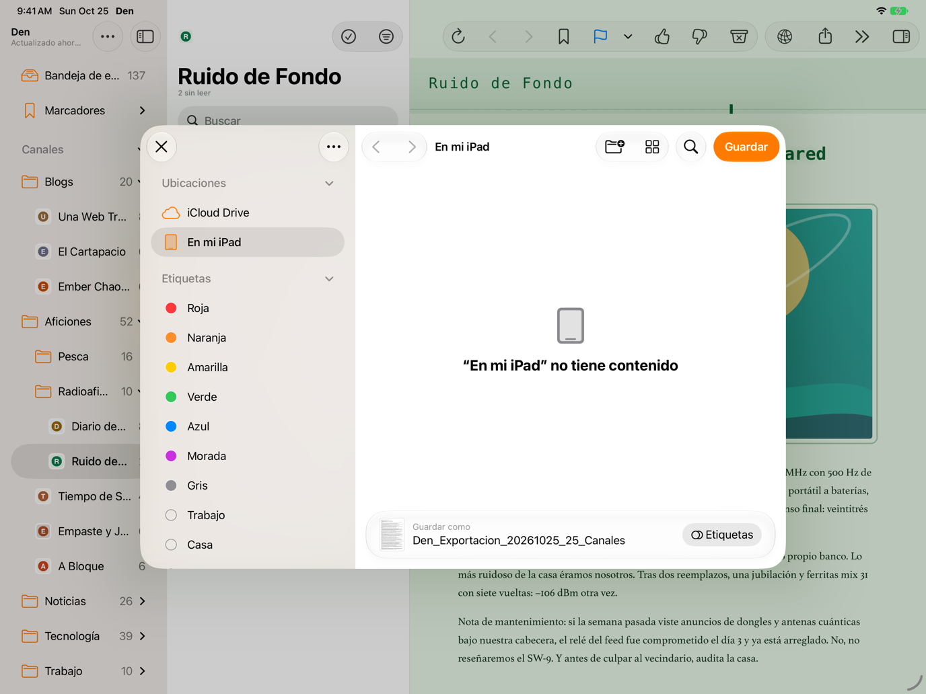926x694 pixels.
Task: Expand the Noticias folder
Action: pos(142,601)
